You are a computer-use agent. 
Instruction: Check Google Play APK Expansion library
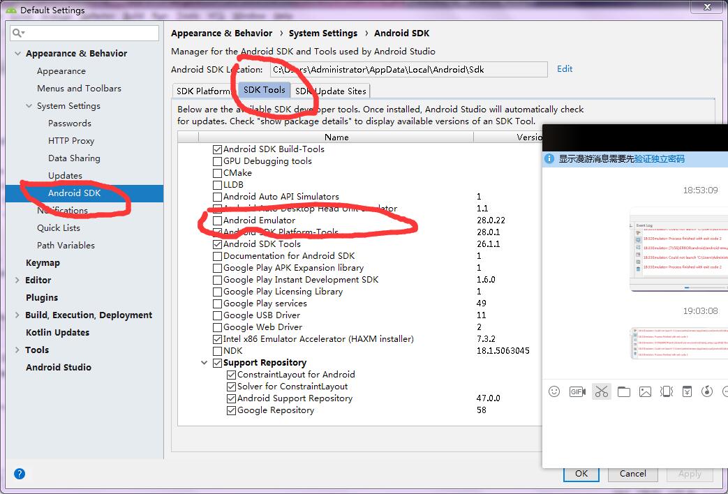point(217,269)
